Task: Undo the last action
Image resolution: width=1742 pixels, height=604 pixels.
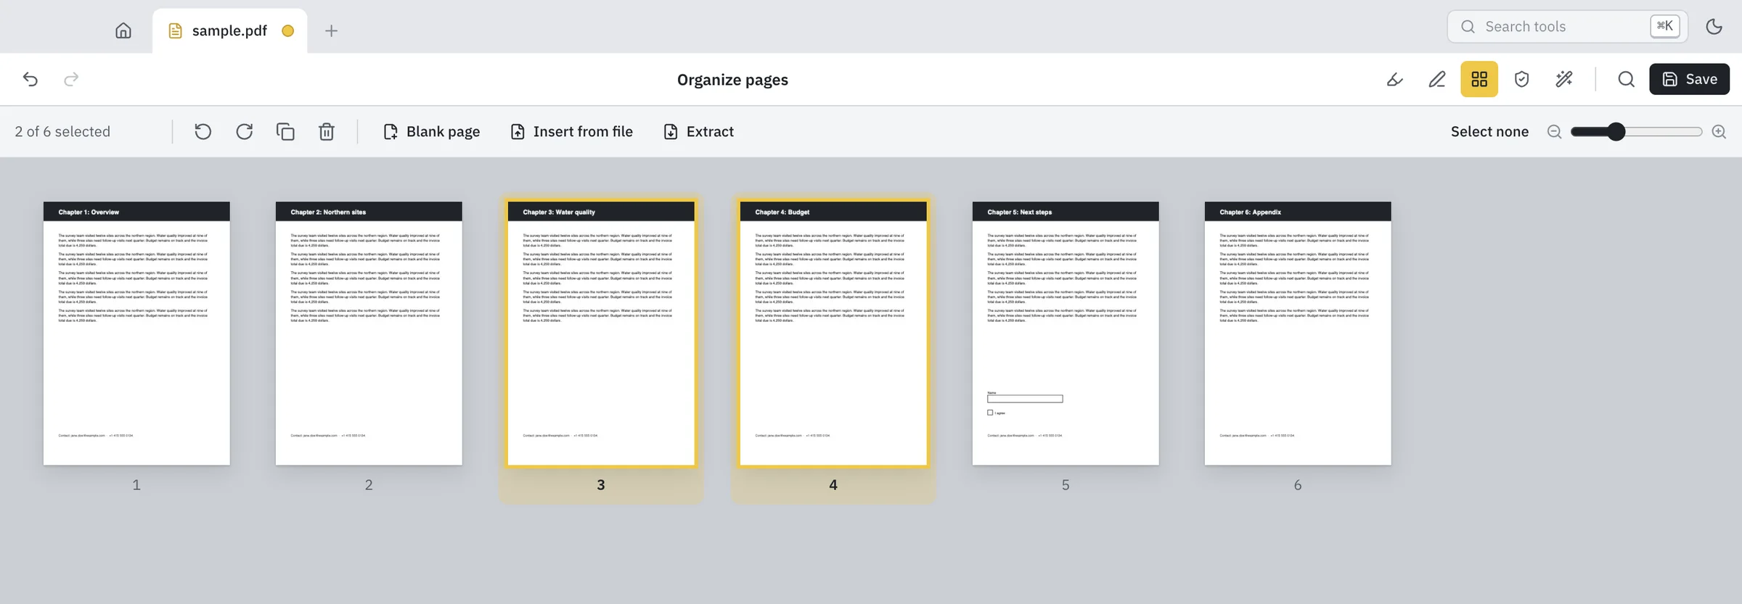Action: (x=30, y=79)
